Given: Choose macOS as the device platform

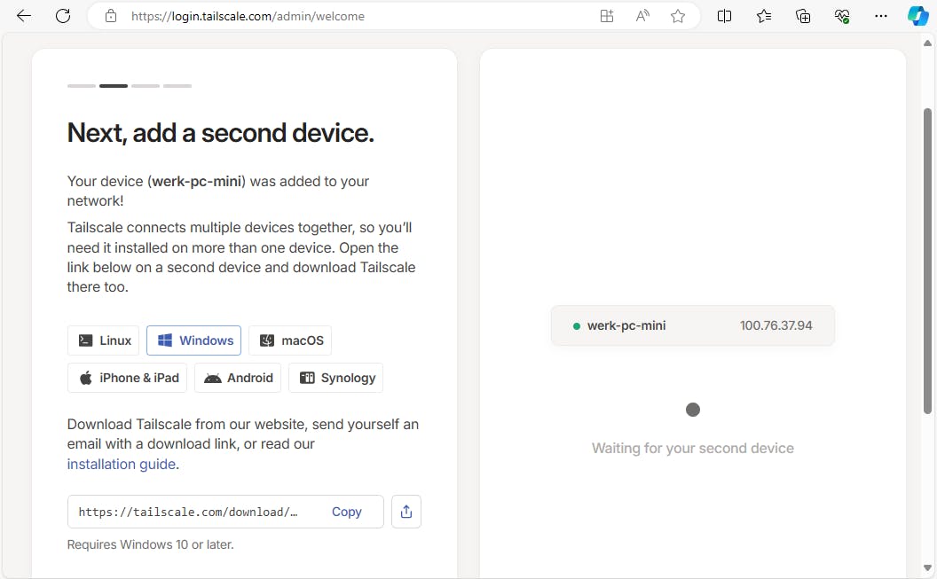Looking at the screenshot, I should pyautogui.click(x=290, y=340).
